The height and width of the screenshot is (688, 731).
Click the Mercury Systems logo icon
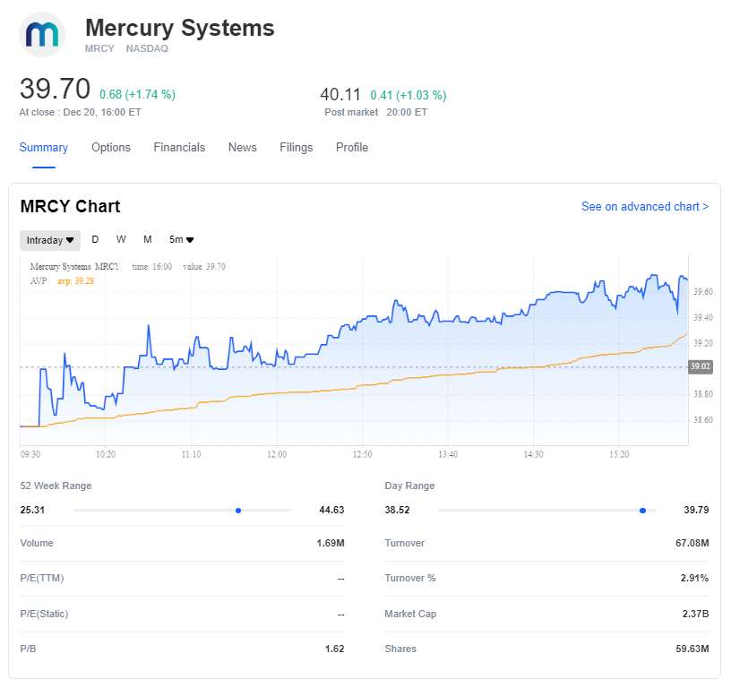(42, 35)
